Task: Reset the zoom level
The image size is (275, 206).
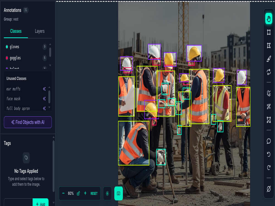Action: [x=94, y=193]
